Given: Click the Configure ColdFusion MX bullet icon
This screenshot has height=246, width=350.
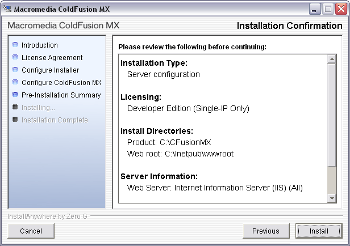Looking at the screenshot, I should tap(15, 82).
